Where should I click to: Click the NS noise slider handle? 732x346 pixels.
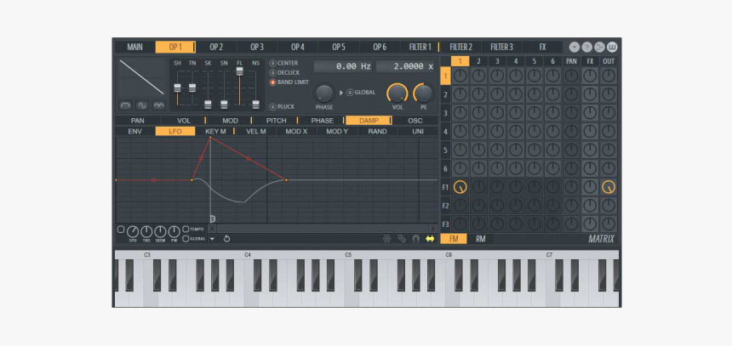click(x=255, y=105)
